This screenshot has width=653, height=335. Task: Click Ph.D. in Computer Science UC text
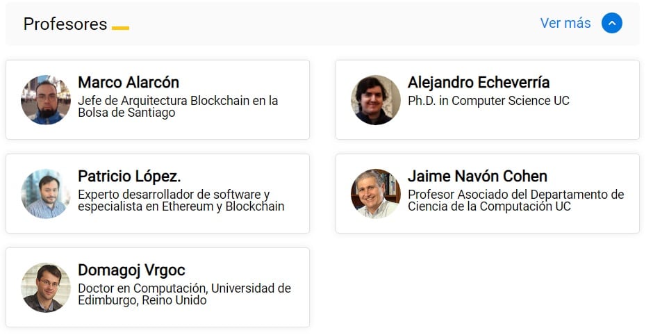point(488,101)
